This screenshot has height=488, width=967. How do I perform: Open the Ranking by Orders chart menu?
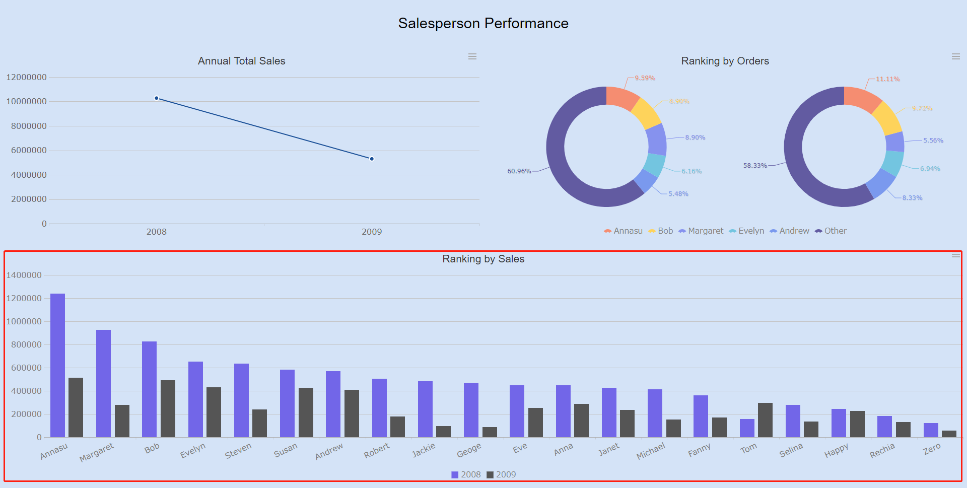click(955, 56)
